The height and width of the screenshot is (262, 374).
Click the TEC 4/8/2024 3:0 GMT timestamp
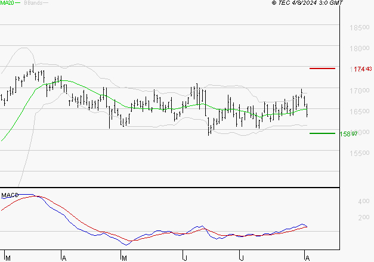click(307, 3)
